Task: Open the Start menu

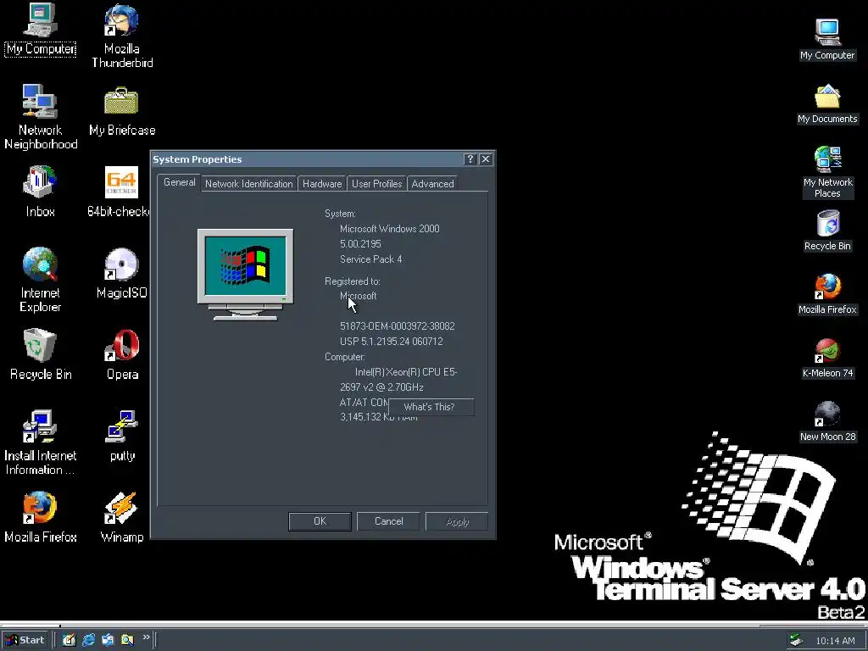Action: pyautogui.click(x=25, y=640)
